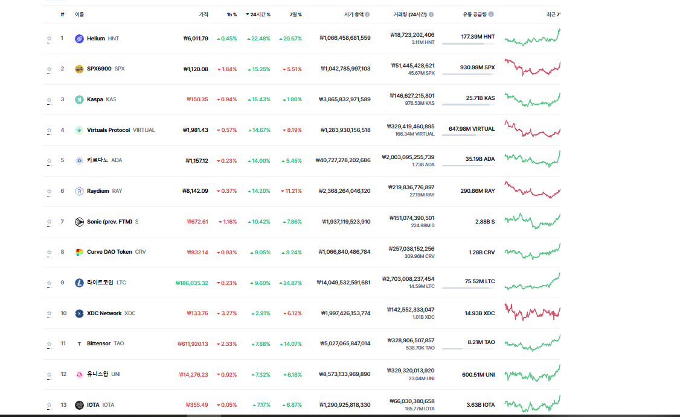The image size is (680, 417).
Task: Open the Bittensor TAO coin page
Action: [x=106, y=343]
